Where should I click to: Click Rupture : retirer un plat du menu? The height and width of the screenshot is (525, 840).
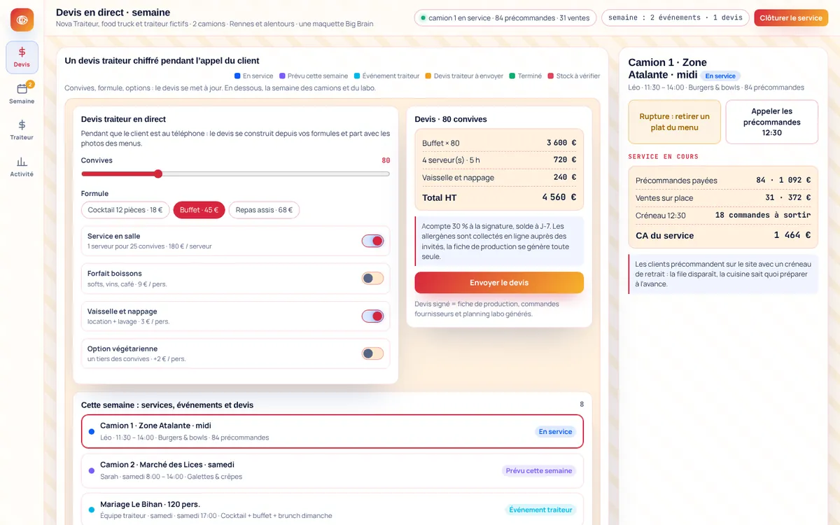674,122
